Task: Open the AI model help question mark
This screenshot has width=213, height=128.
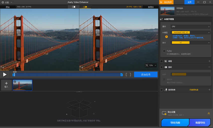Action: click(166, 37)
